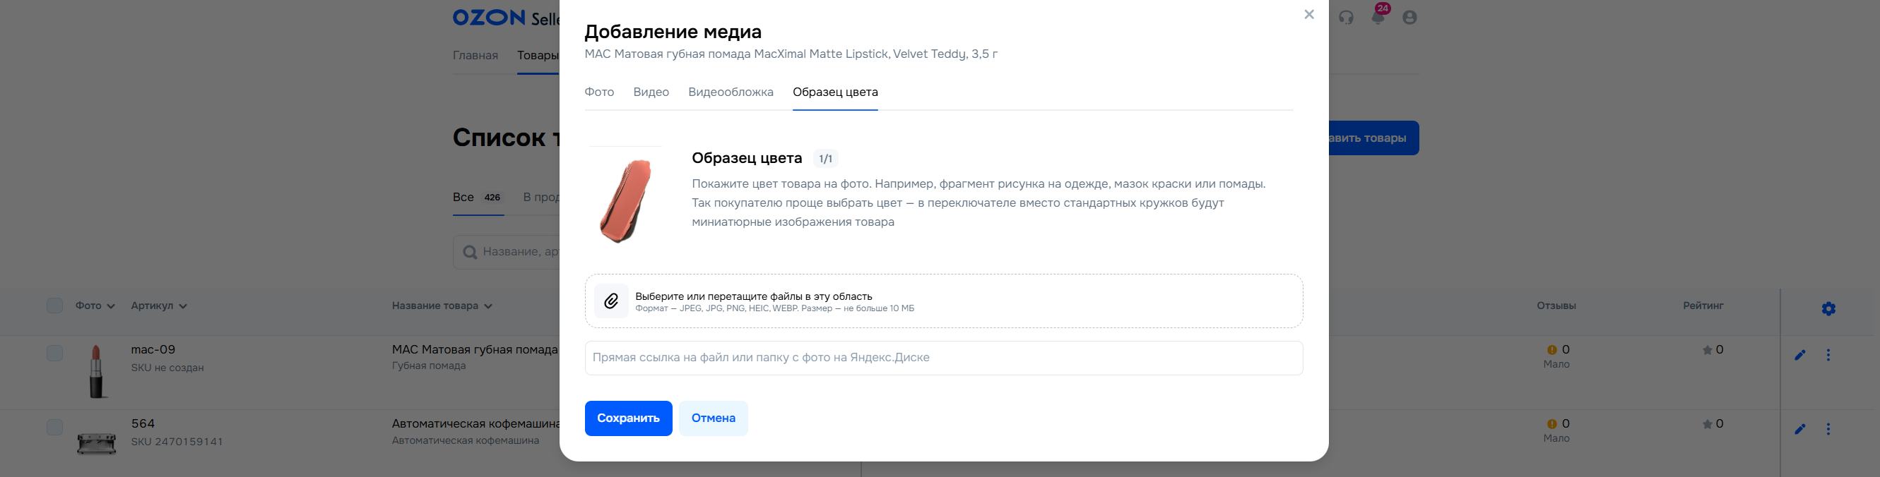Click the mac-09 article text
Screen dimensions: 1880x477
click(153, 350)
